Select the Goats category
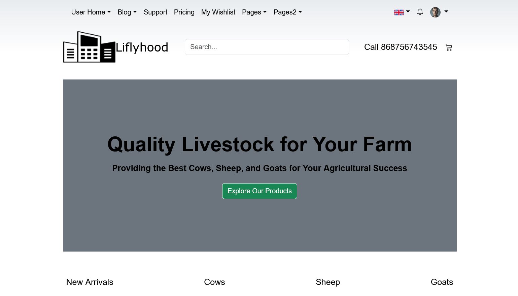 tap(442, 282)
